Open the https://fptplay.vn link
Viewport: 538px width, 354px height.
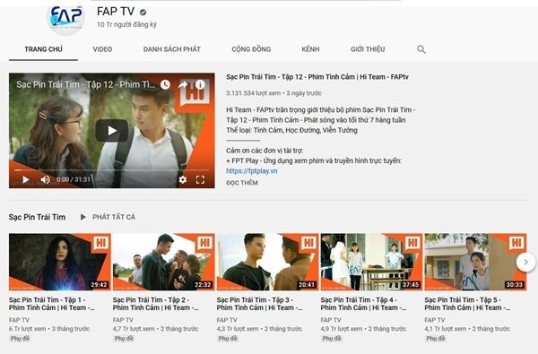[251, 171]
